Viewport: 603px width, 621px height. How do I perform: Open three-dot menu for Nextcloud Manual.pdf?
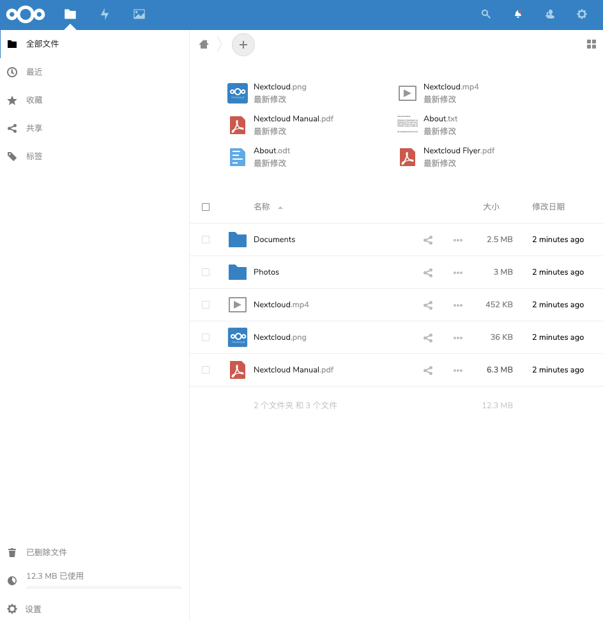coord(458,371)
